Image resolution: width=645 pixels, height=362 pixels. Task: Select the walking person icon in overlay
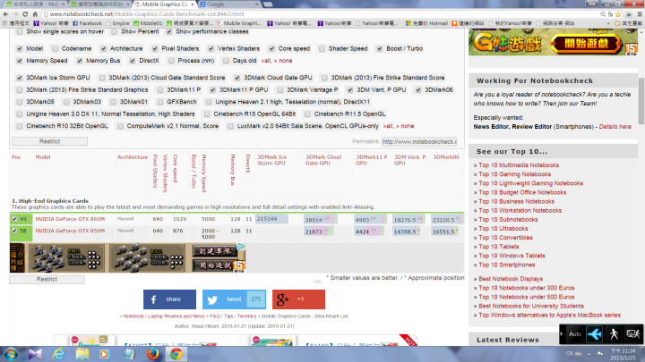[614, 334]
